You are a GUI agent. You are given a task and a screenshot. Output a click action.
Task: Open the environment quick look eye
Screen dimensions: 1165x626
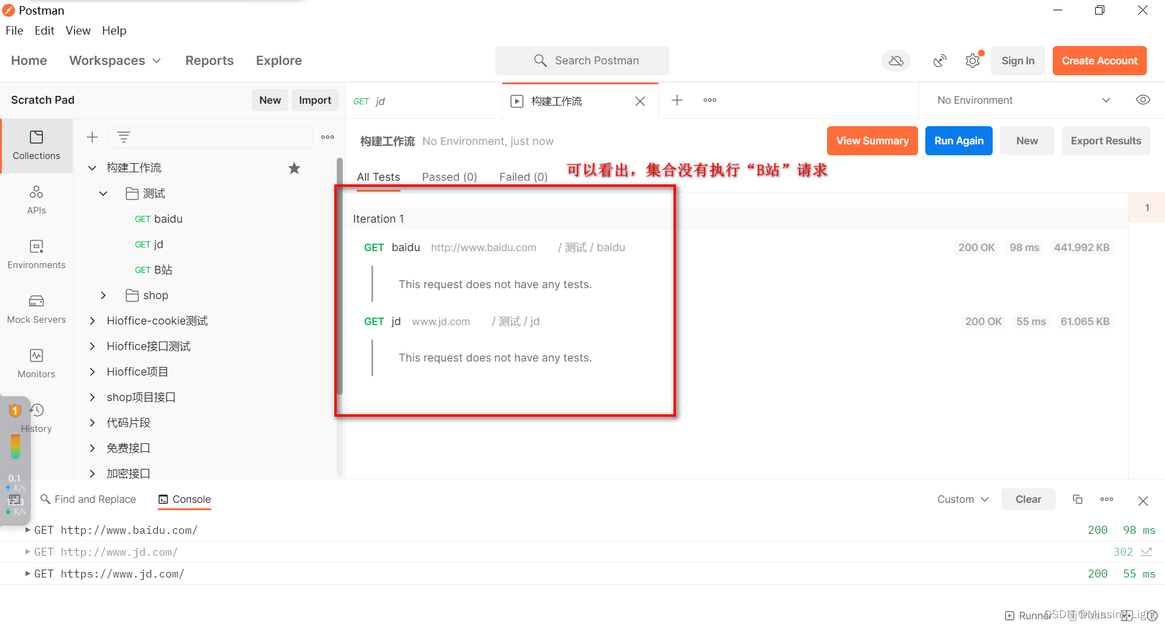[1143, 99]
